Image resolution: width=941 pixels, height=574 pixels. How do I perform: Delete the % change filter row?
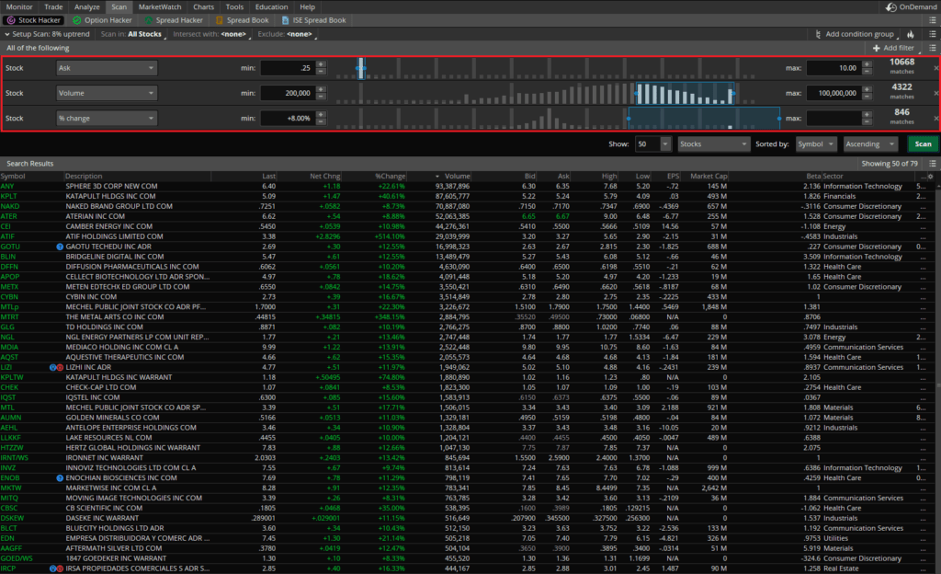(x=935, y=118)
